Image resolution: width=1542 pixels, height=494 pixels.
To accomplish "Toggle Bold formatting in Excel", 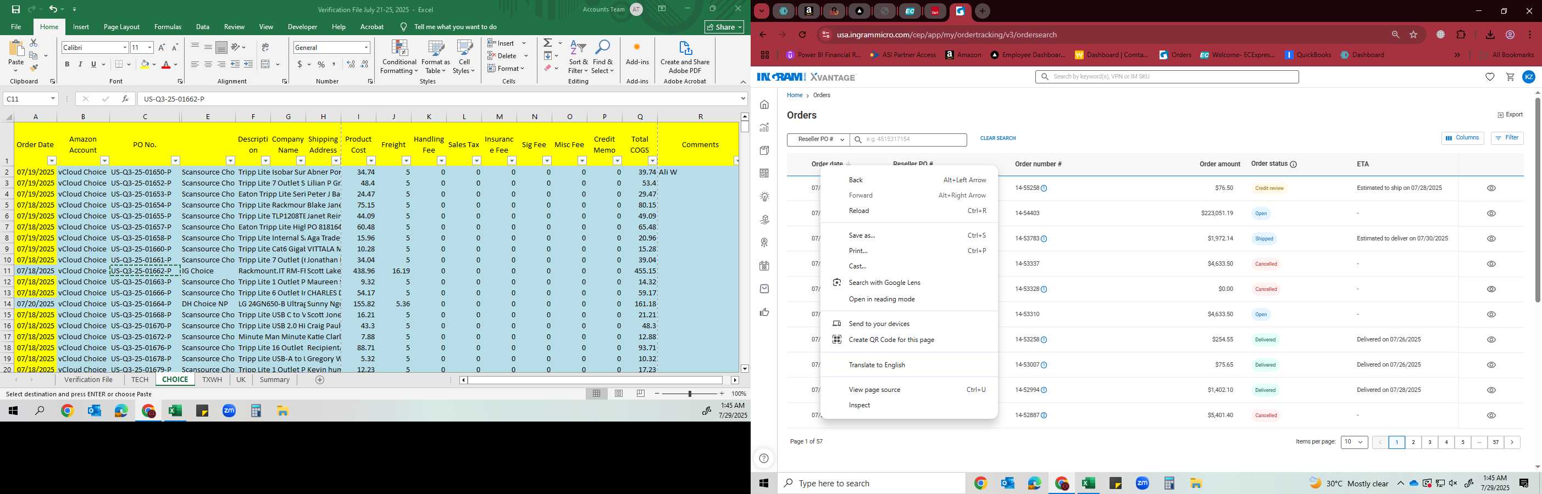I will pos(67,64).
